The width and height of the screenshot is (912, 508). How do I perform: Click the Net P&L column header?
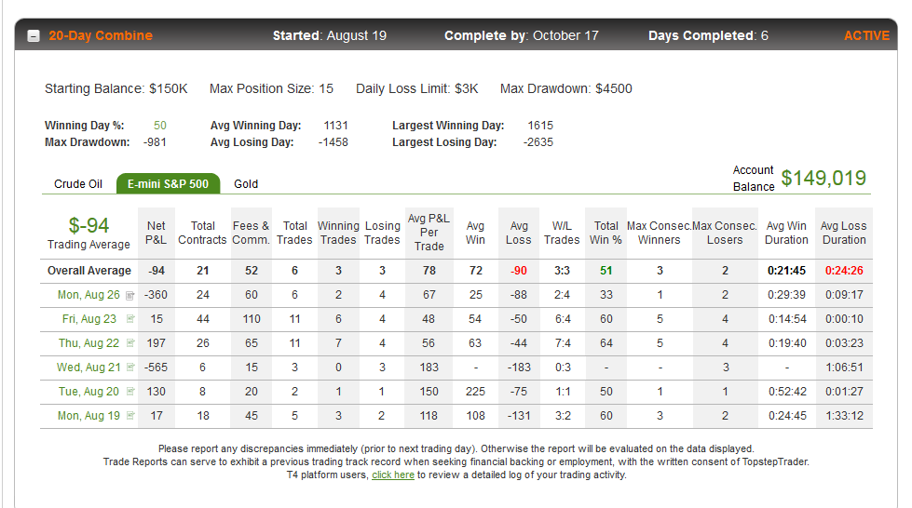pos(156,233)
